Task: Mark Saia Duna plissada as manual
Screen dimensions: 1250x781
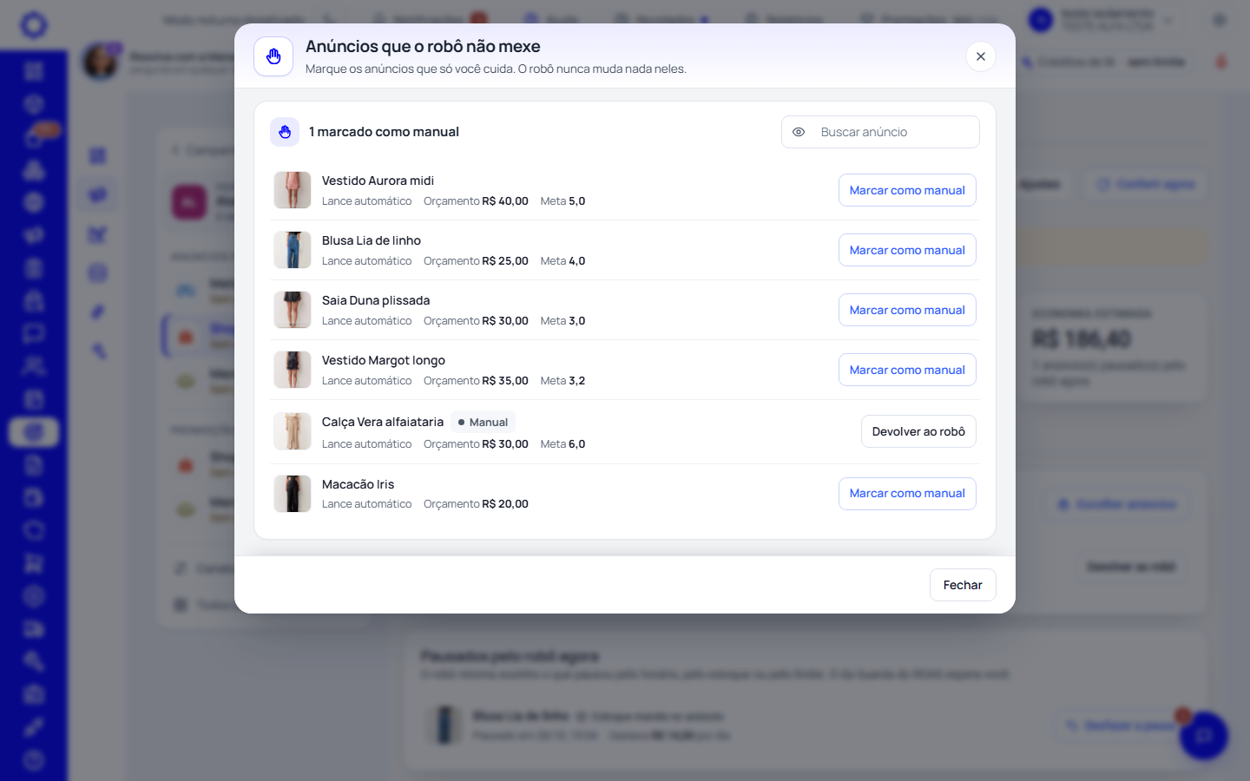Action: [907, 310]
